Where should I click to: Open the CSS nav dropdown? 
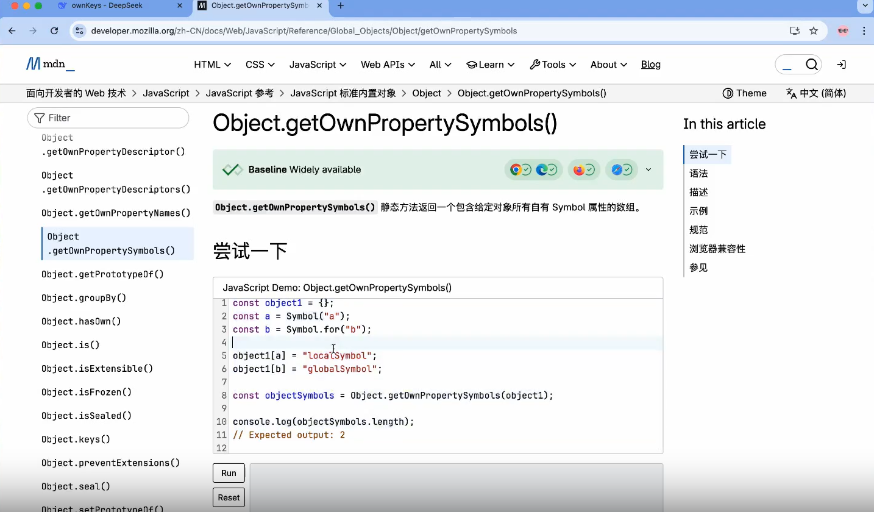coord(260,65)
